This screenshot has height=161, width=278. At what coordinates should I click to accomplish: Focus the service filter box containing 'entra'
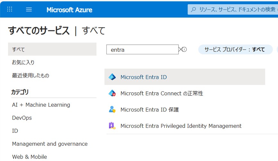(x=142, y=50)
